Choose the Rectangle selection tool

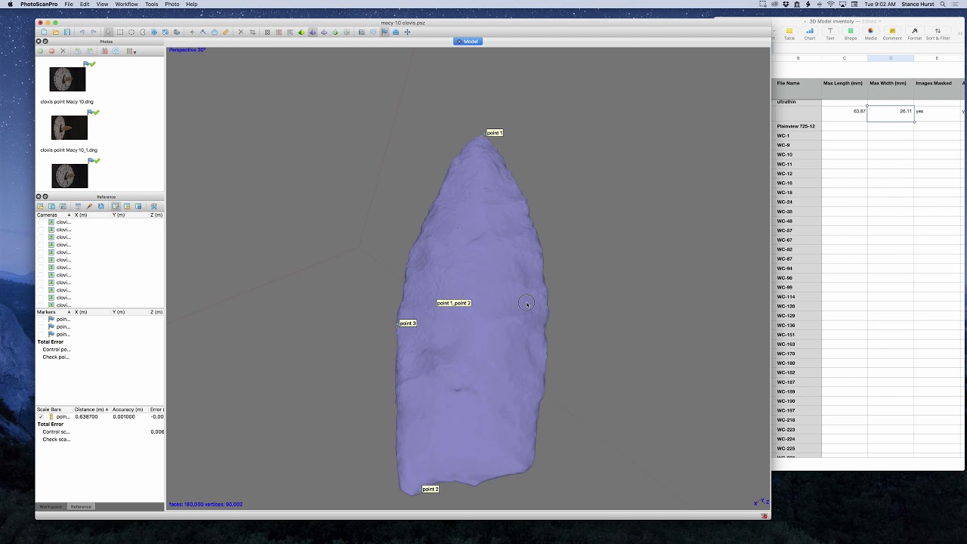tap(120, 32)
